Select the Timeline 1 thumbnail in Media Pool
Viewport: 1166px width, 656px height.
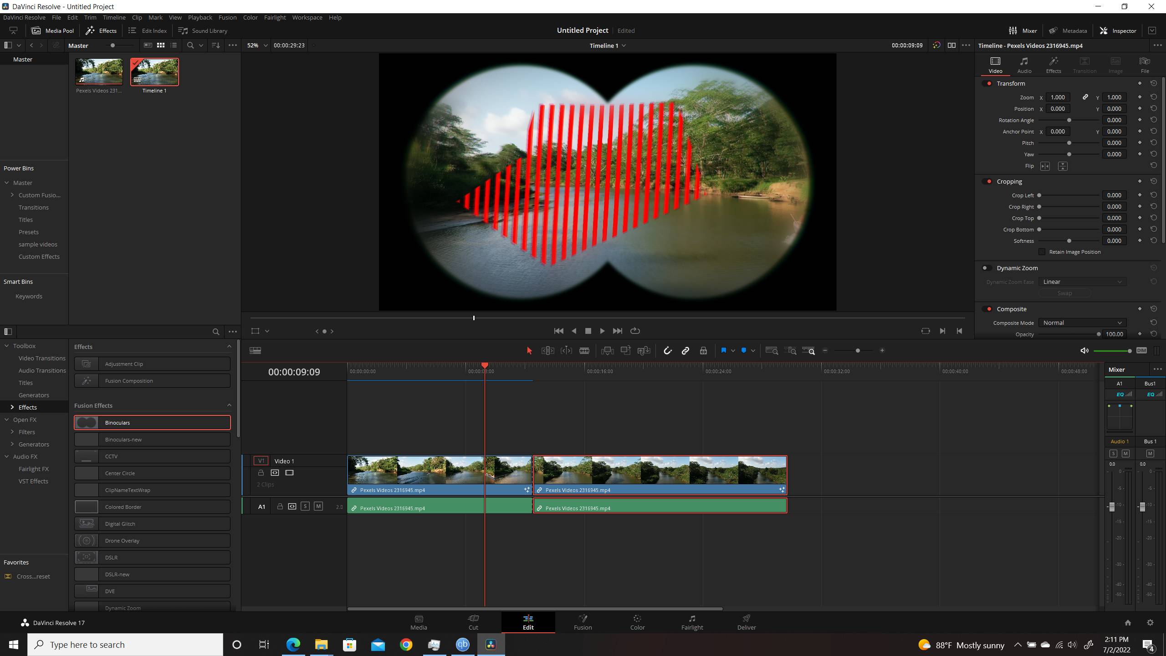click(154, 72)
